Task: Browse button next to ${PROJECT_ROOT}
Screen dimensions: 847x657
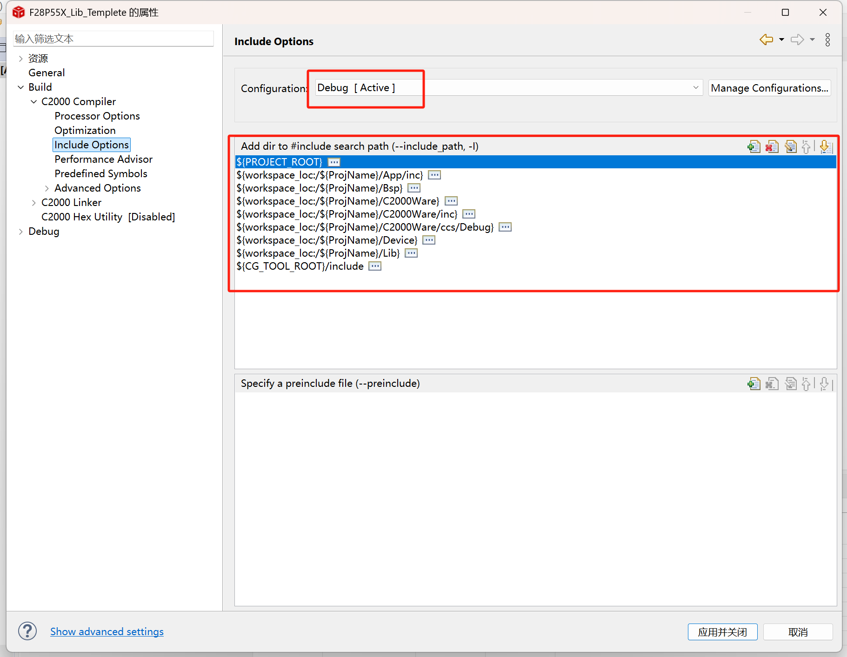Action: [334, 162]
